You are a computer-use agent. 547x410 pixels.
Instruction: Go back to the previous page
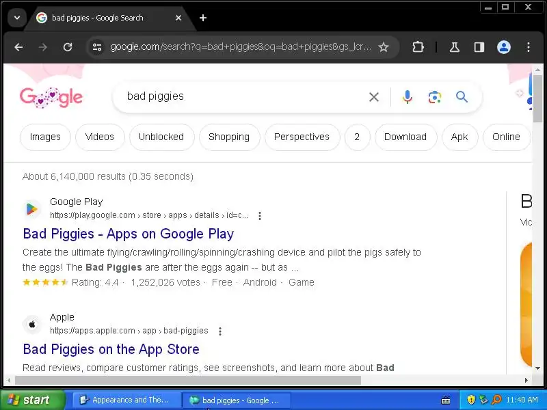19,47
